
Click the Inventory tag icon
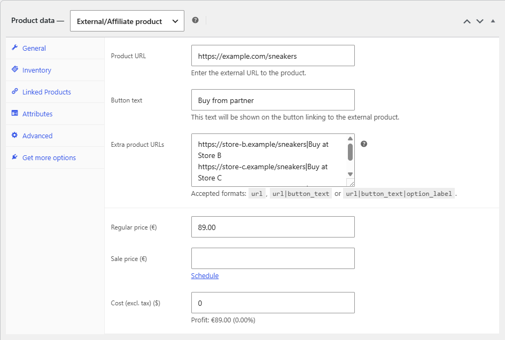[x=15, y=69]
